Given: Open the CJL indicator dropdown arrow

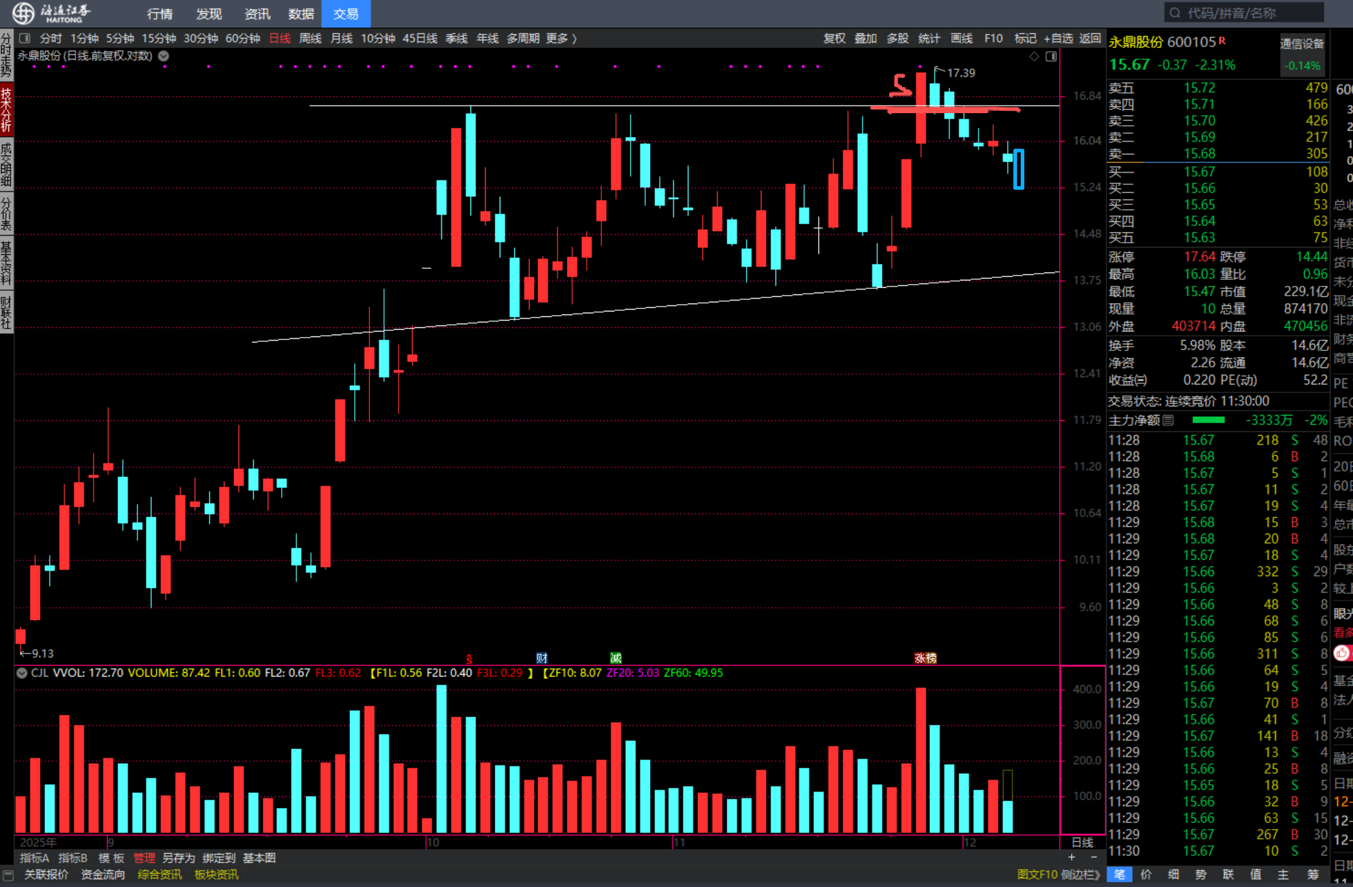Looking at the screenshot, I should click(22, 673).
